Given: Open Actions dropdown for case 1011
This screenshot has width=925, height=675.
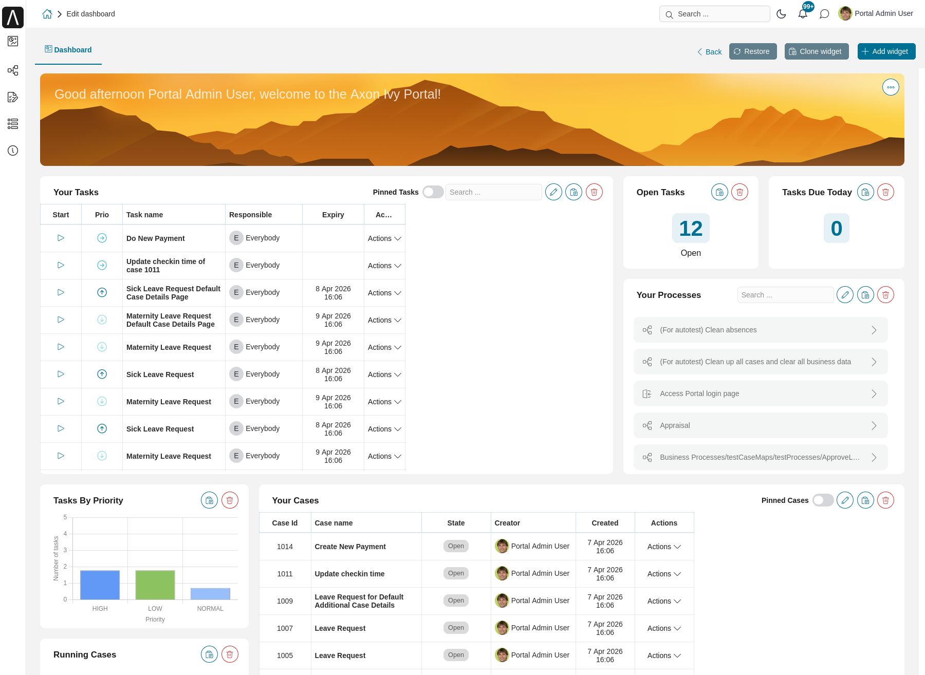Looking at the screenshot, I should (664, 574).
